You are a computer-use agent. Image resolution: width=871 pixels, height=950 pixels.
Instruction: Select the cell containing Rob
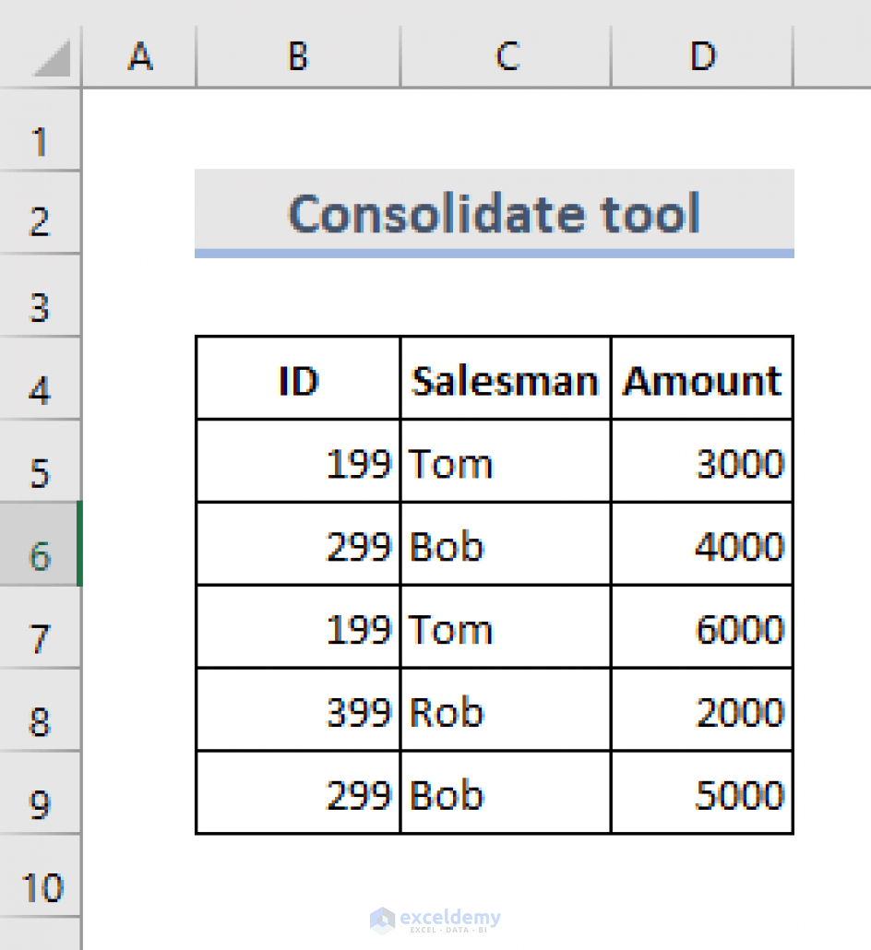click(506, 709)
